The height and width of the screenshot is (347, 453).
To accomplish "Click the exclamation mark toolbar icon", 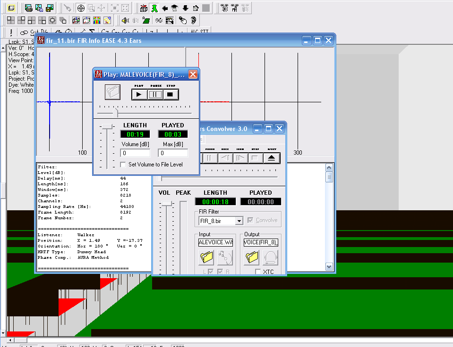I will pyautogui.click(x=11, y=33).
